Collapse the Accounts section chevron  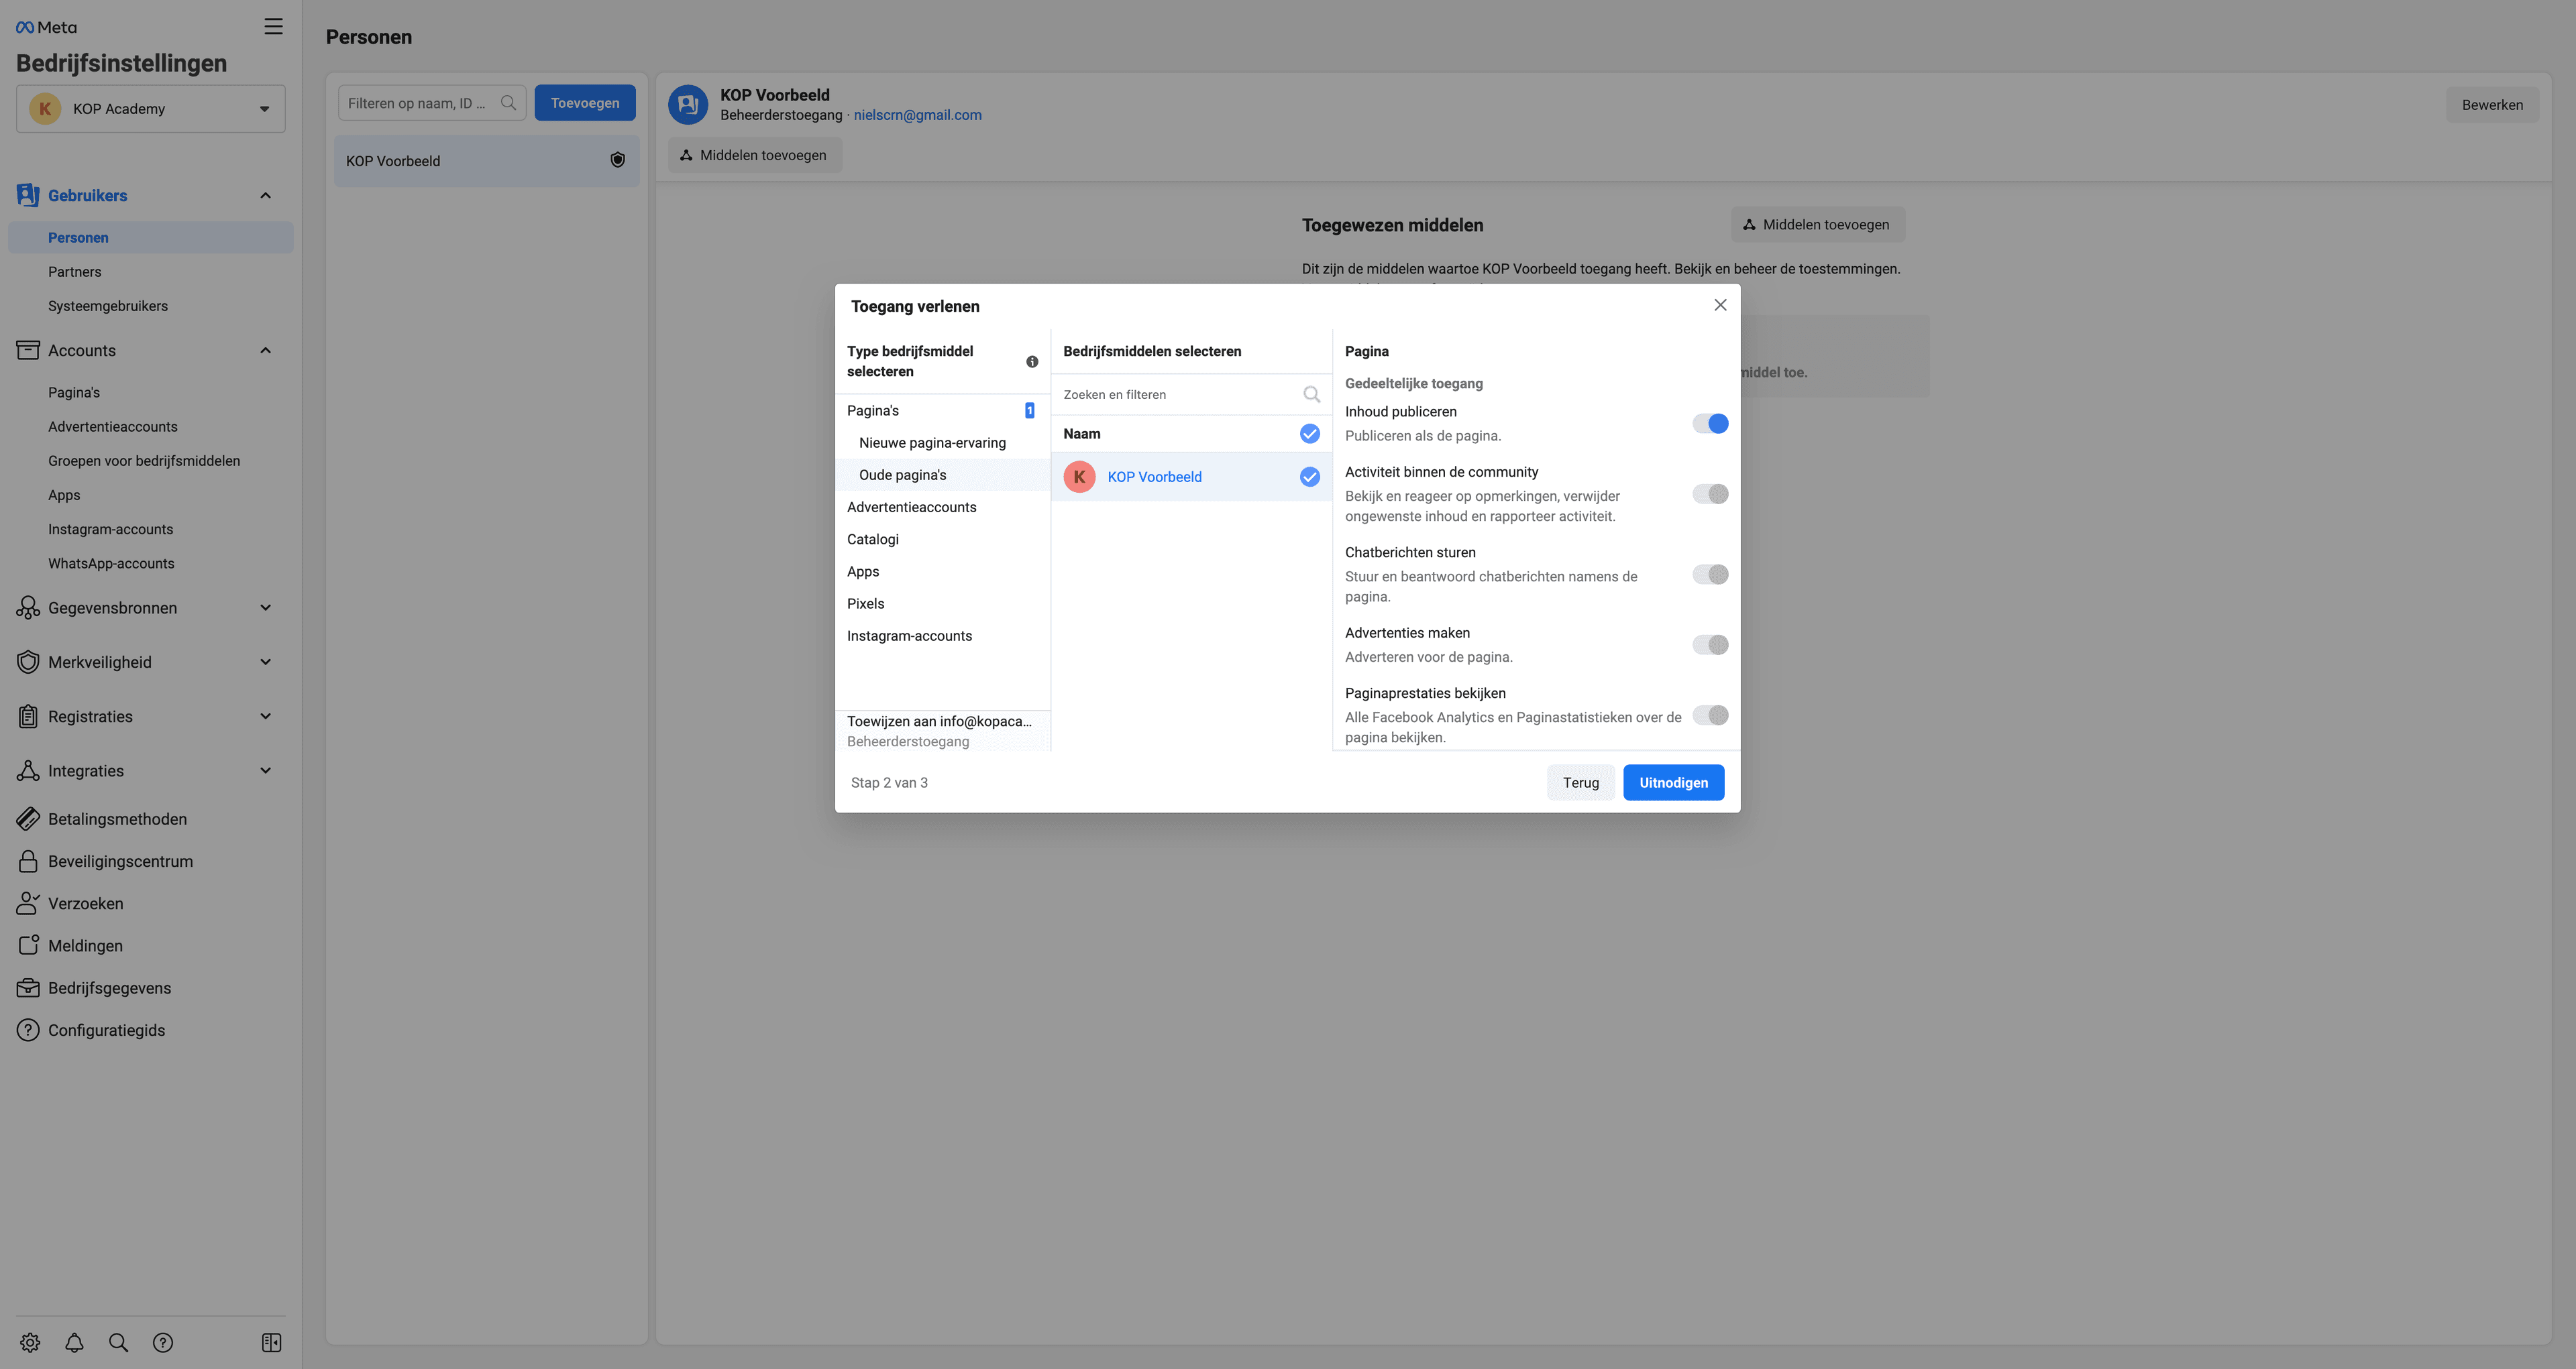point(265,351)
